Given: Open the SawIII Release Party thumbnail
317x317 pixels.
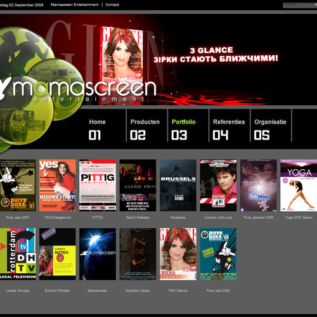Looking at the screenshot, I should 138,185.
